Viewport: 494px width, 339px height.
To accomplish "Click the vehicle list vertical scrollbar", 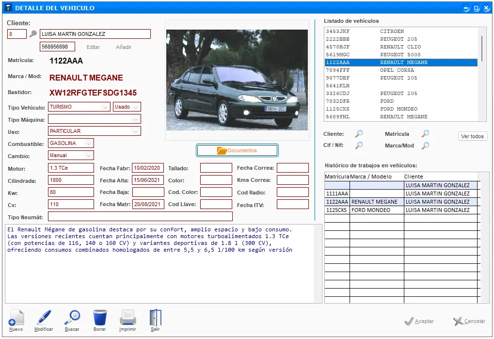I will coord(482,74).
